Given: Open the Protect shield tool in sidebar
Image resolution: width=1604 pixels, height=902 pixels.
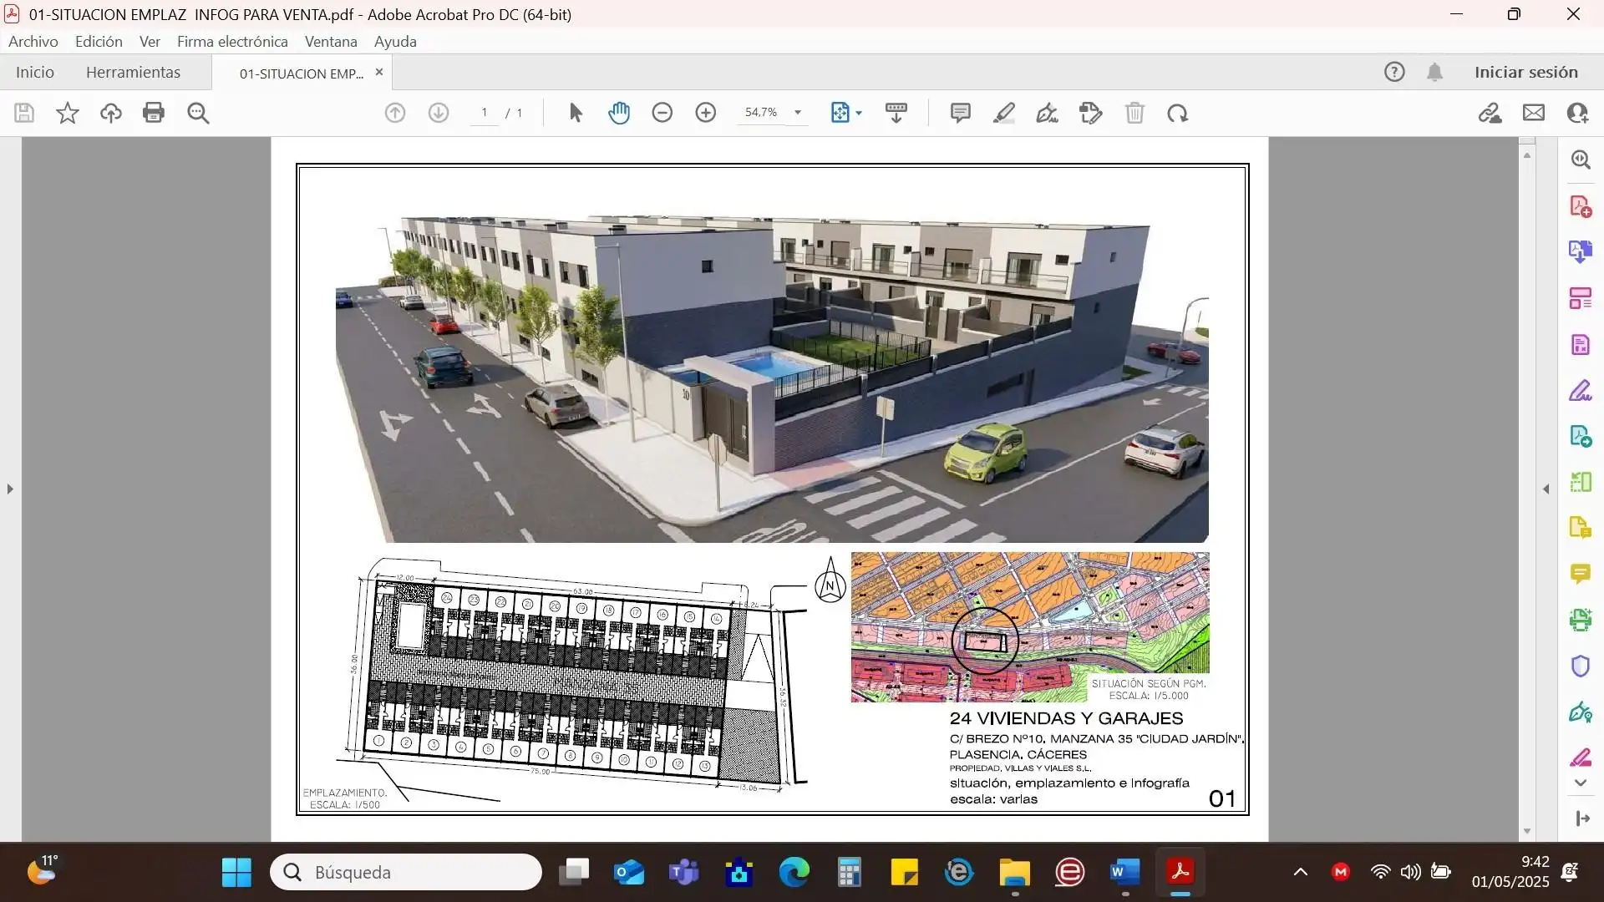Looking at the screenshot, I should click(x=1580, y=666).
